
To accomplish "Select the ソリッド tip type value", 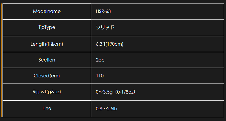I will pos(105,27).
